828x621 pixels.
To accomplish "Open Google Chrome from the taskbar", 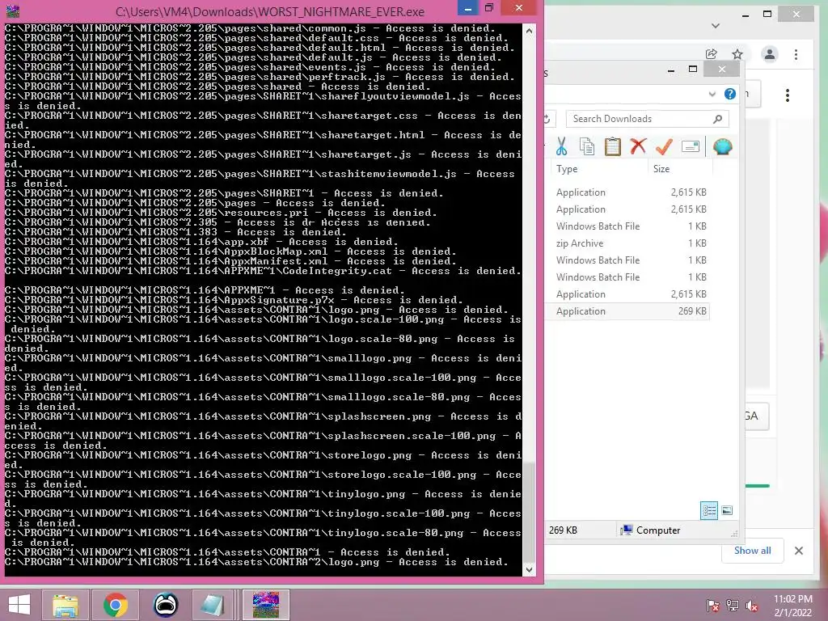I will pos(115,605).
